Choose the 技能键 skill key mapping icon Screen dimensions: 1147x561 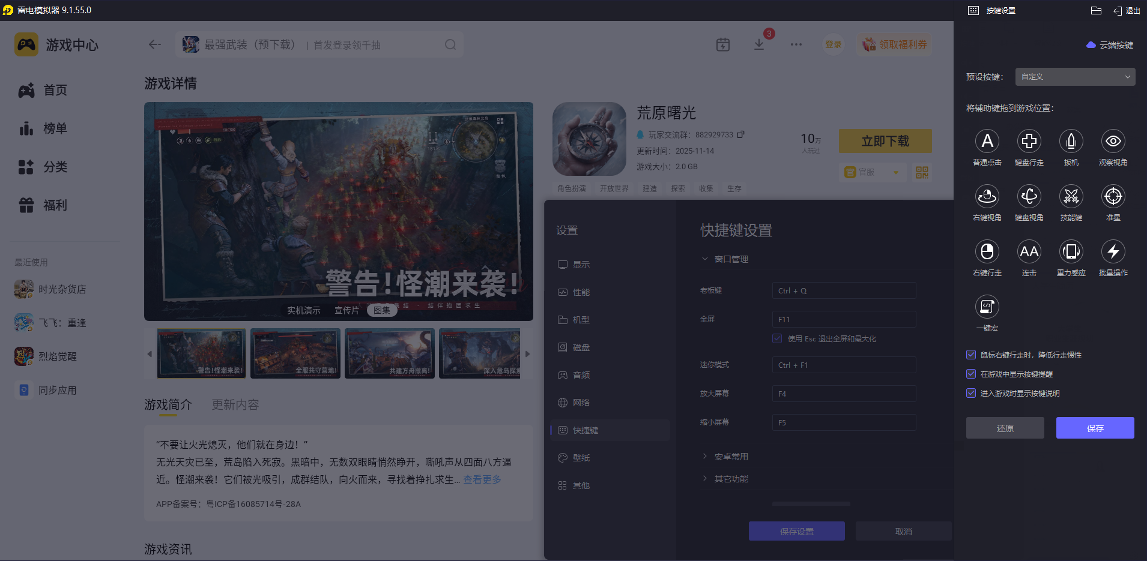pyautogui.click(x=1071, y=196)
